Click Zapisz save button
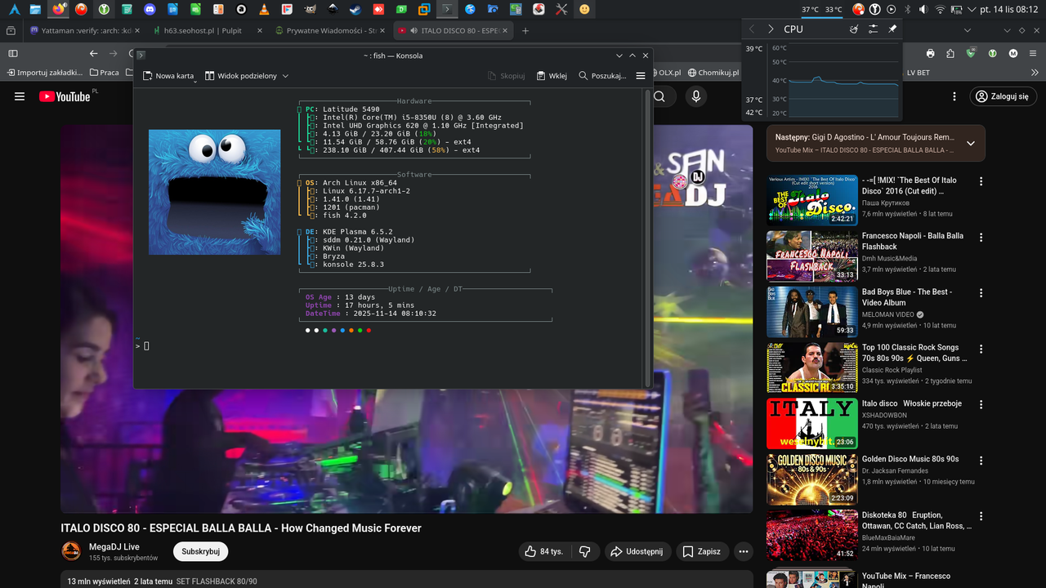Image resolution: width=1046 pixels, height=588 pixels. 701,551
